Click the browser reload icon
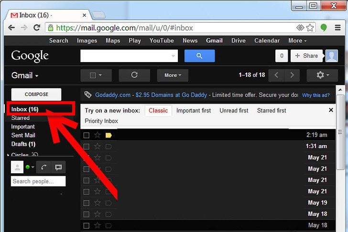The height and width of the screenshot is (232, 348). click(x=37, y=28)
